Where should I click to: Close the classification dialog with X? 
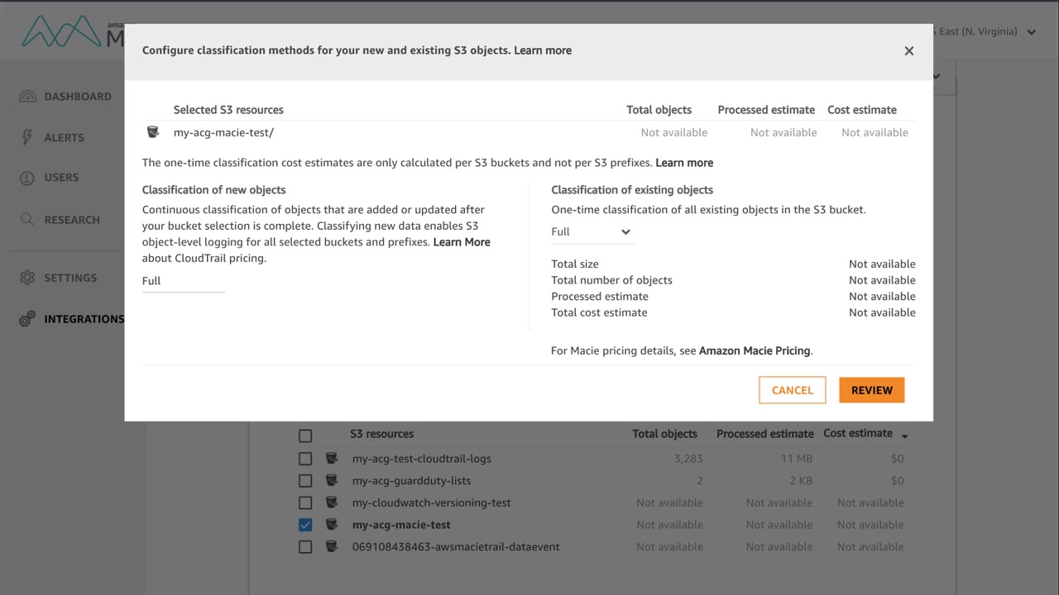click(x=908, y=51)
